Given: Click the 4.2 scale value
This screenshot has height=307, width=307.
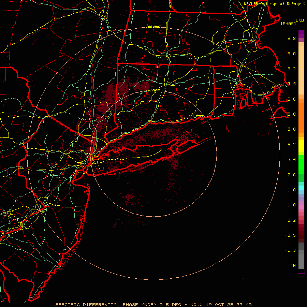Looking at the screenshot, I should (x=292, y=145).
